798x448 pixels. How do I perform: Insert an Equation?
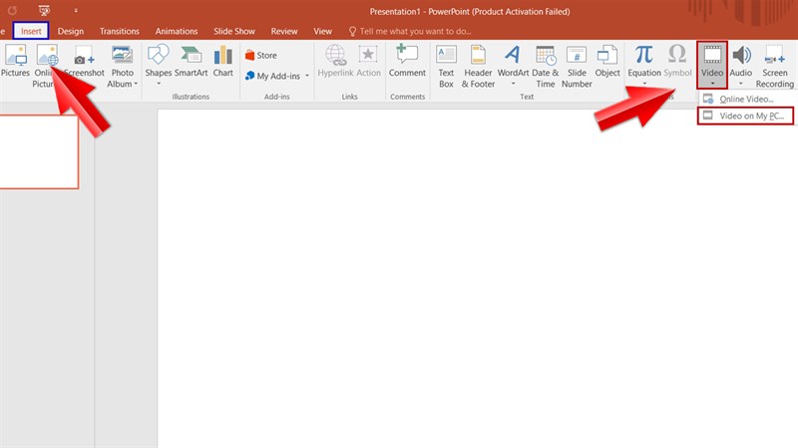click(644, 65)
